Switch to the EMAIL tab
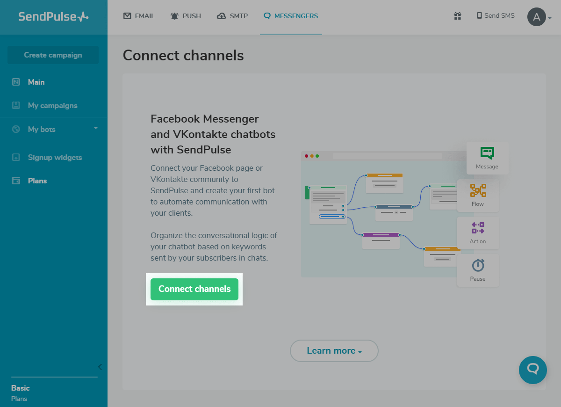Screen dimensions: 561x407 pyautogui.click(x=139, y=15)
